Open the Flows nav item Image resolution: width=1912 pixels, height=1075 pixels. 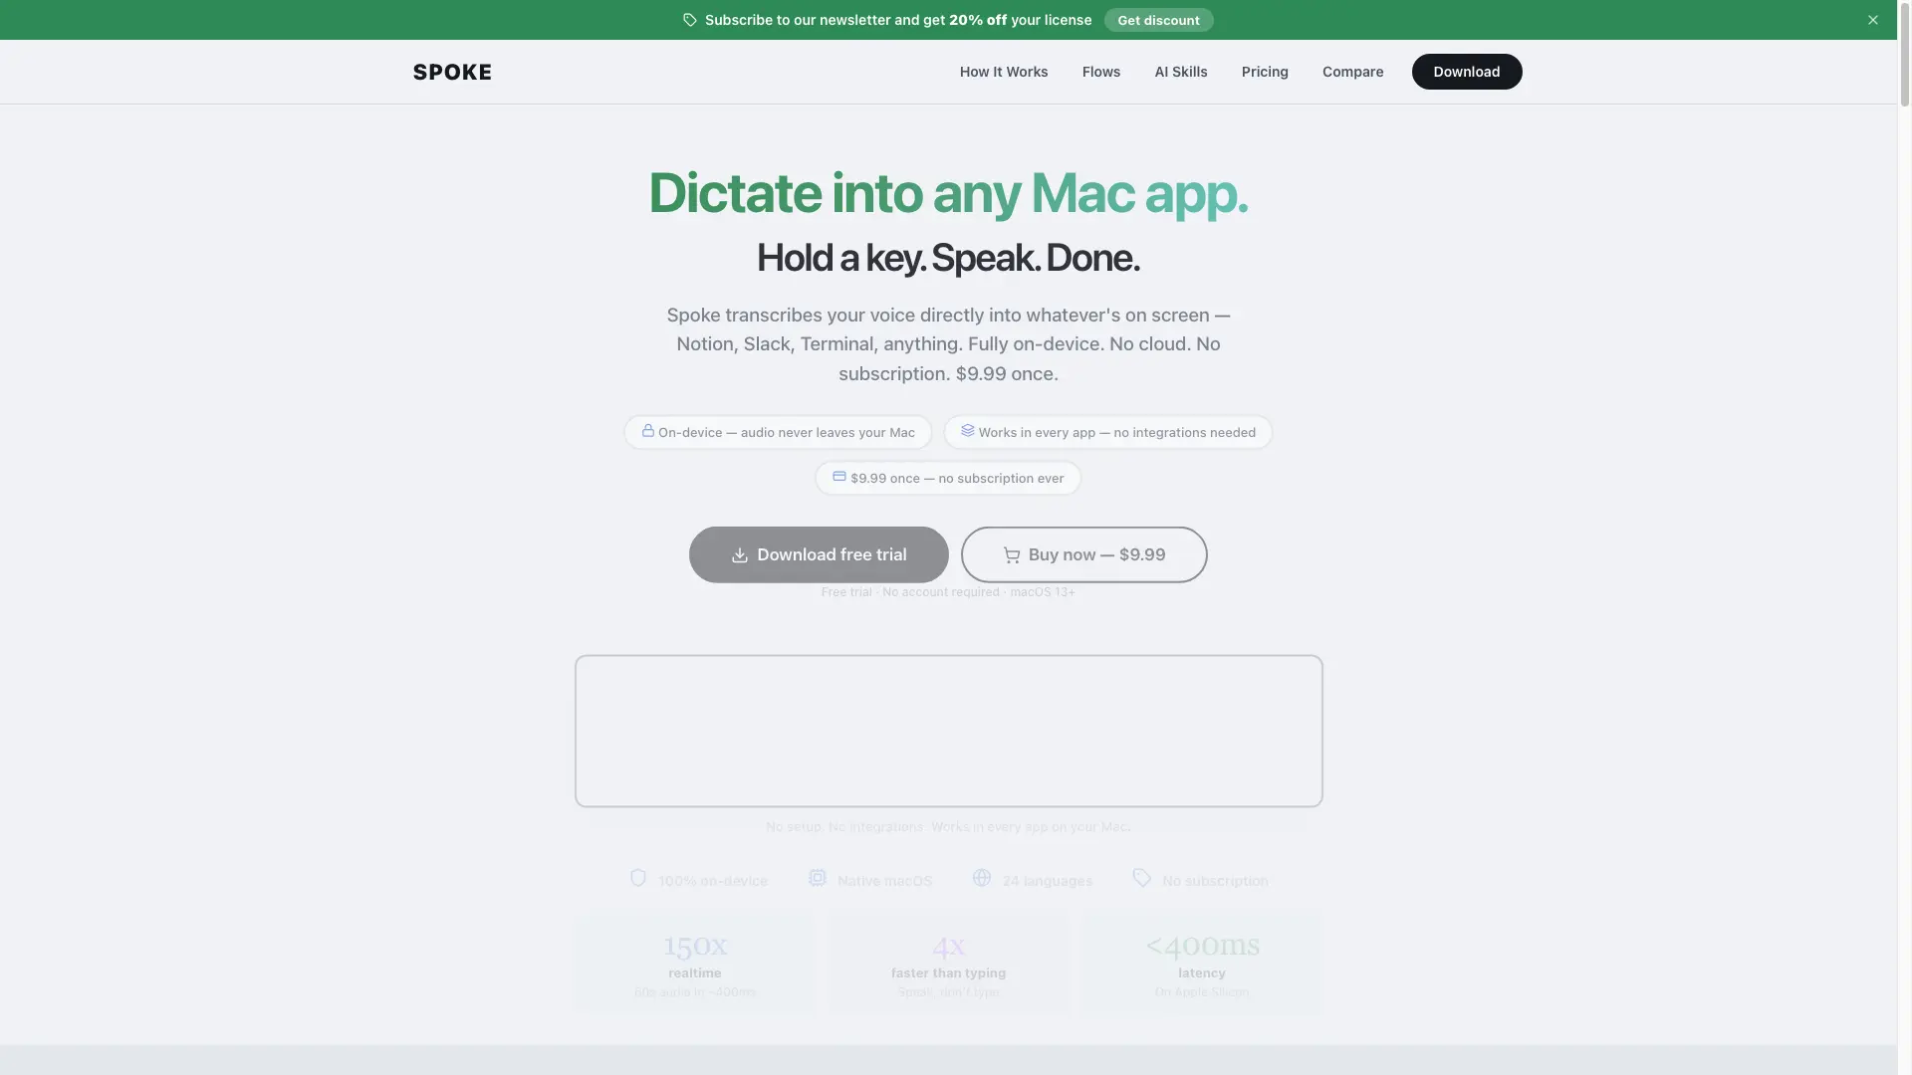click(x=1101, y=72)
